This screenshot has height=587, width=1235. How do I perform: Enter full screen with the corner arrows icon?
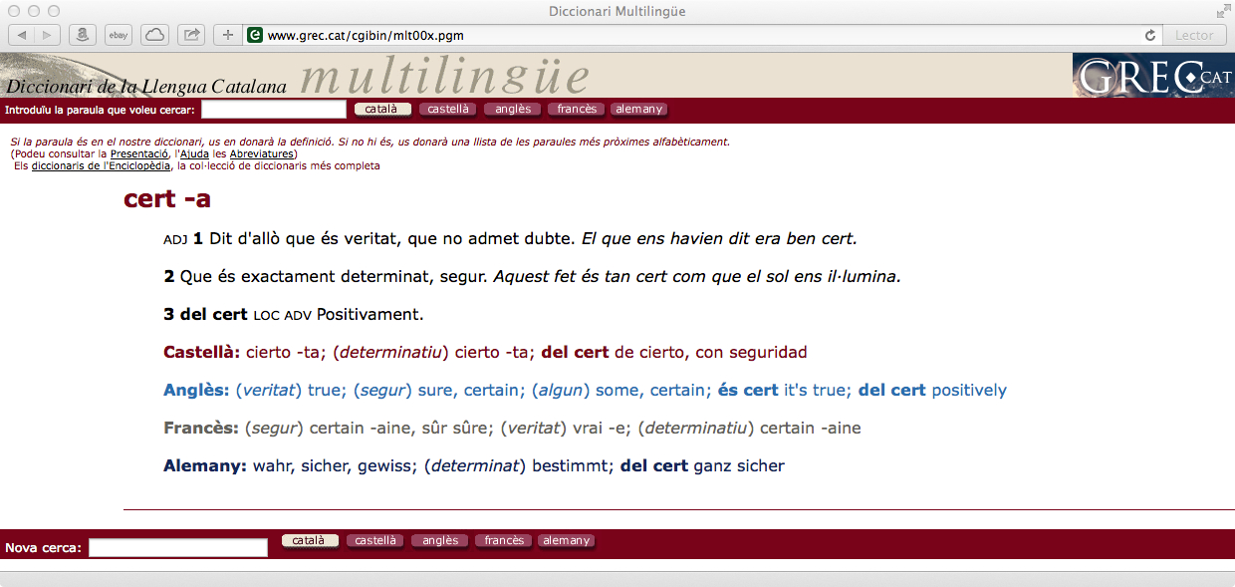tap(1222, 12)
